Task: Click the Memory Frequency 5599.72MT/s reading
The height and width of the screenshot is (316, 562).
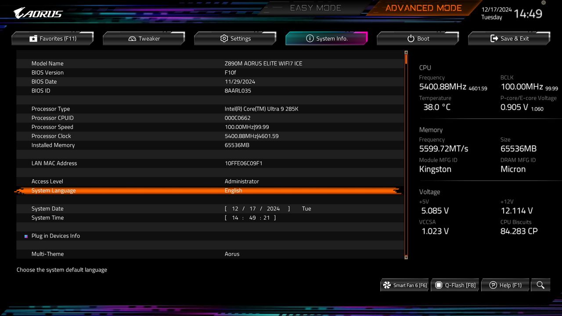Action: click(x=443, y=149)
